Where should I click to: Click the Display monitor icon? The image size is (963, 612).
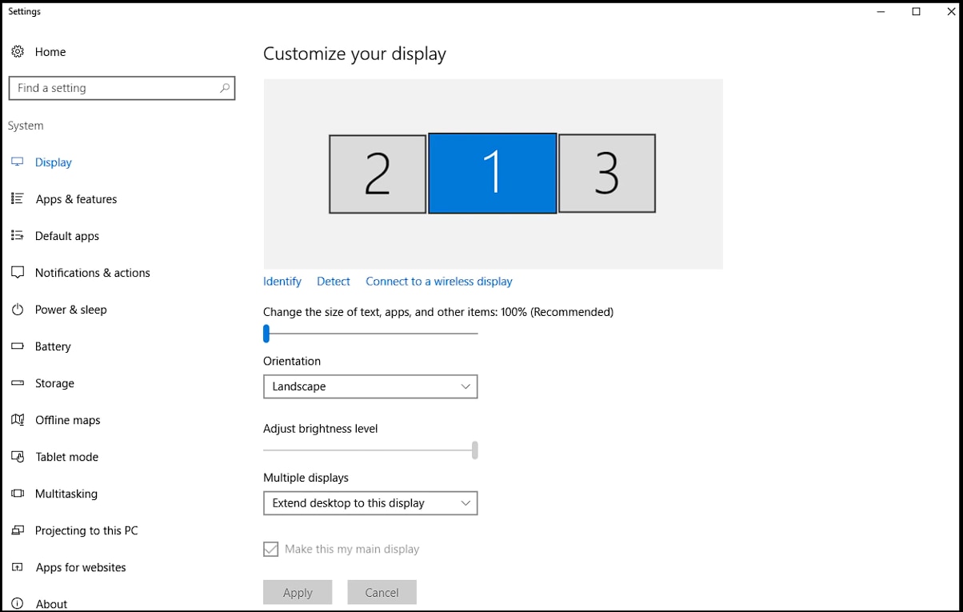tap(18, 162)
